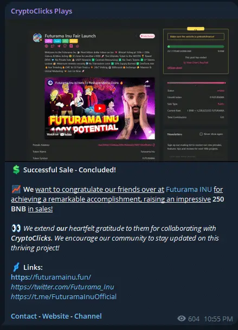This screenshot has width=238, height=330.
Task: Click the Twitter icon under the launch title
Action: point(53,46)
